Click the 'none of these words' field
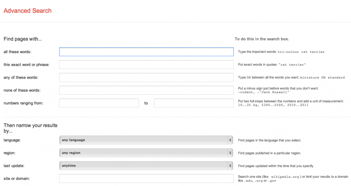Screen dimensions: 351x186 point(146,90)
